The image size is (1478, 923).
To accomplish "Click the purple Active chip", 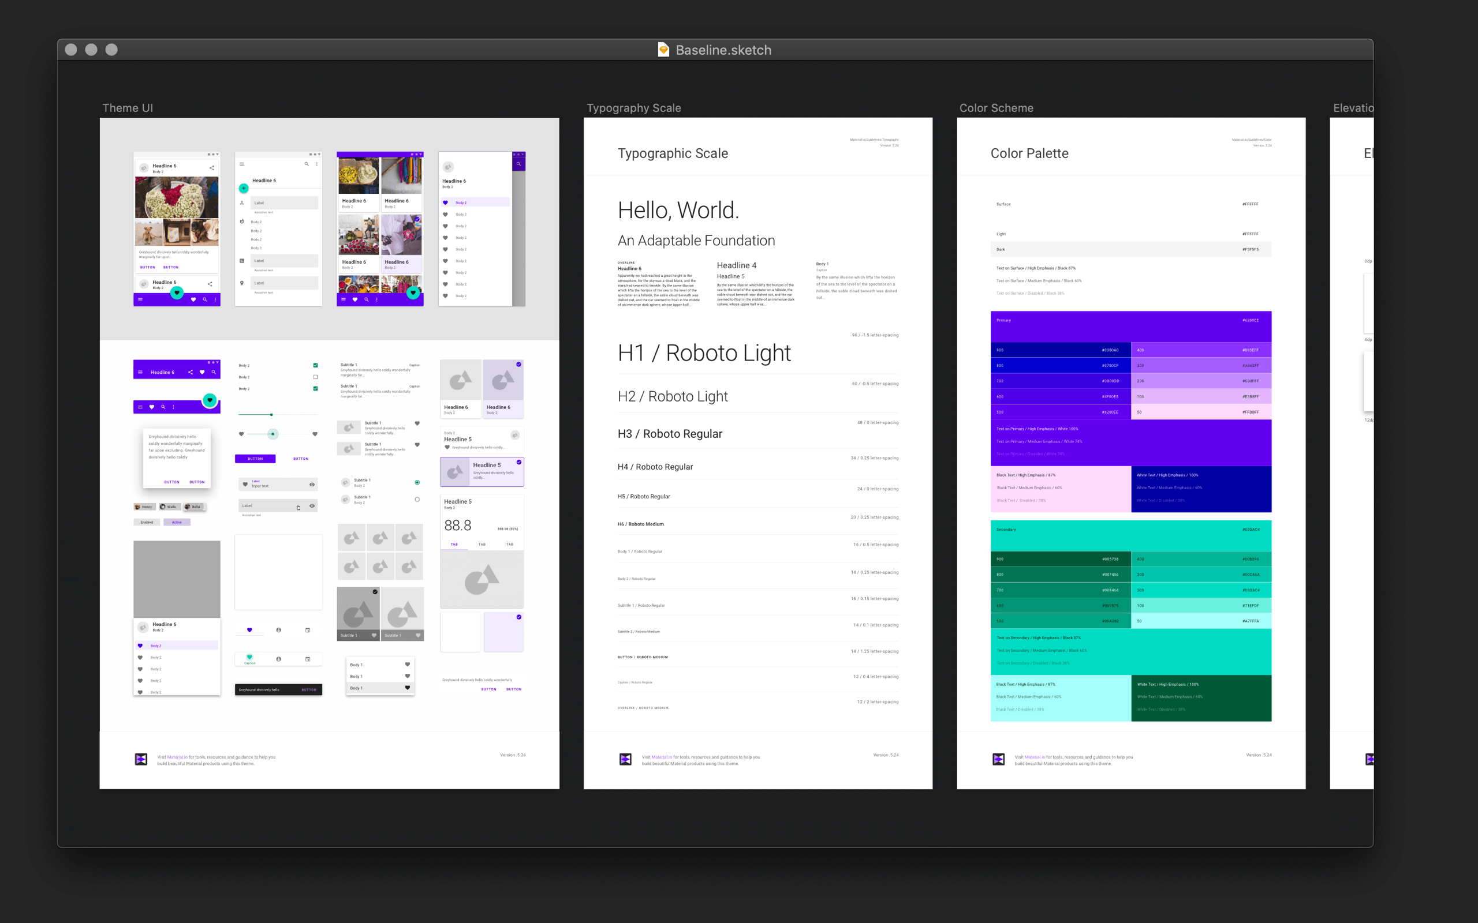I will pos(177,522).
